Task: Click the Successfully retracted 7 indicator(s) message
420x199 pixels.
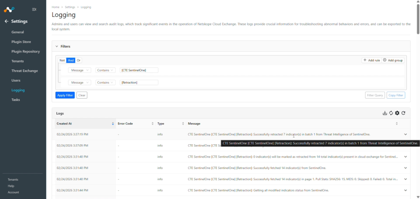Action: coord(279,135)
